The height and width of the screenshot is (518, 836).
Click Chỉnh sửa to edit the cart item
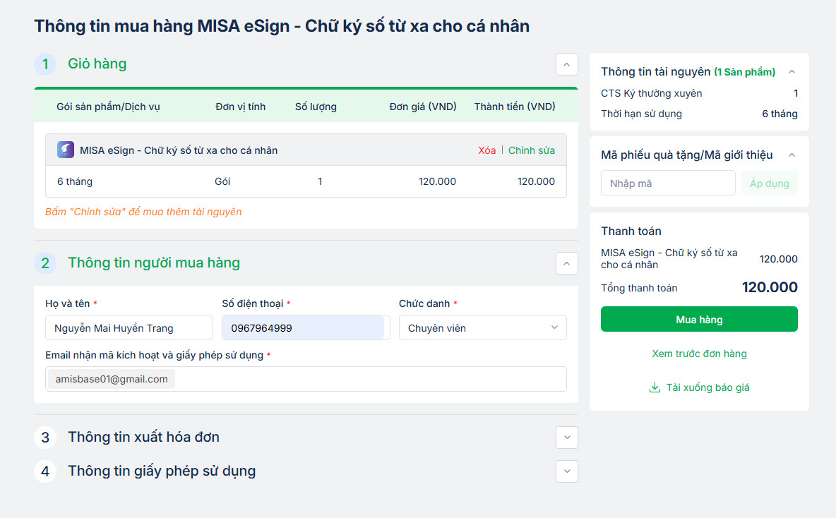click(x=531, y=150)
